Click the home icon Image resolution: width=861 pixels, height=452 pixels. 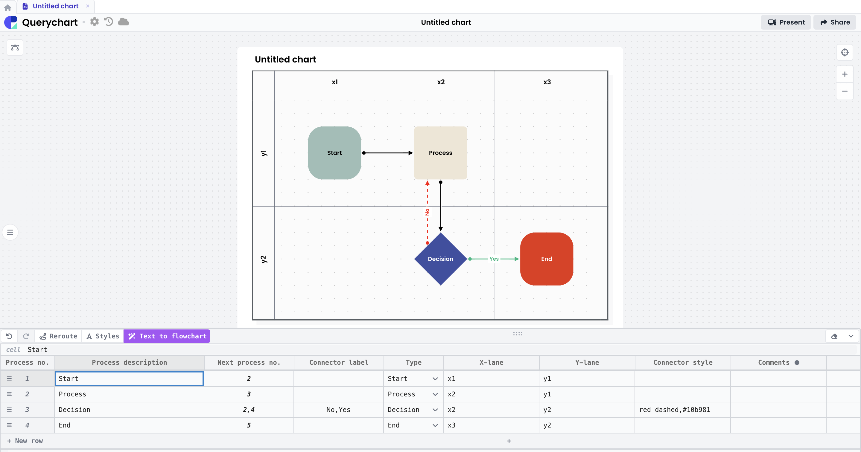click(x=8, y=7)
